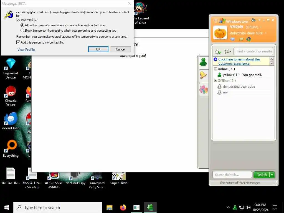Open the volume control in system tray
284x213 pixels.
[x=248, y=207]
